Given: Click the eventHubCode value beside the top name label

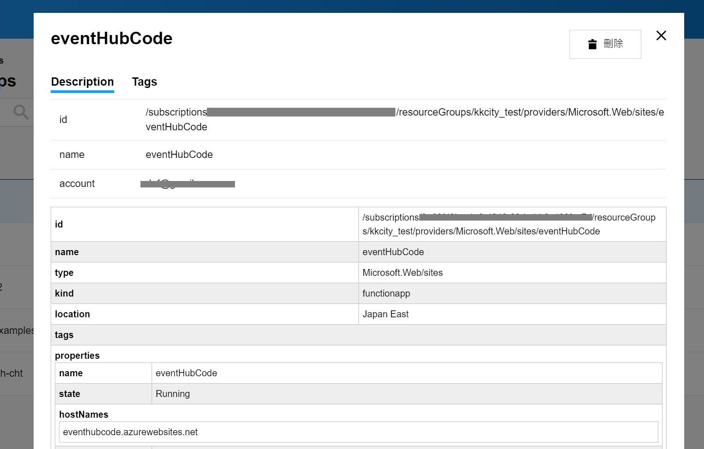Looking at the screenshot, I should point(179,155).
